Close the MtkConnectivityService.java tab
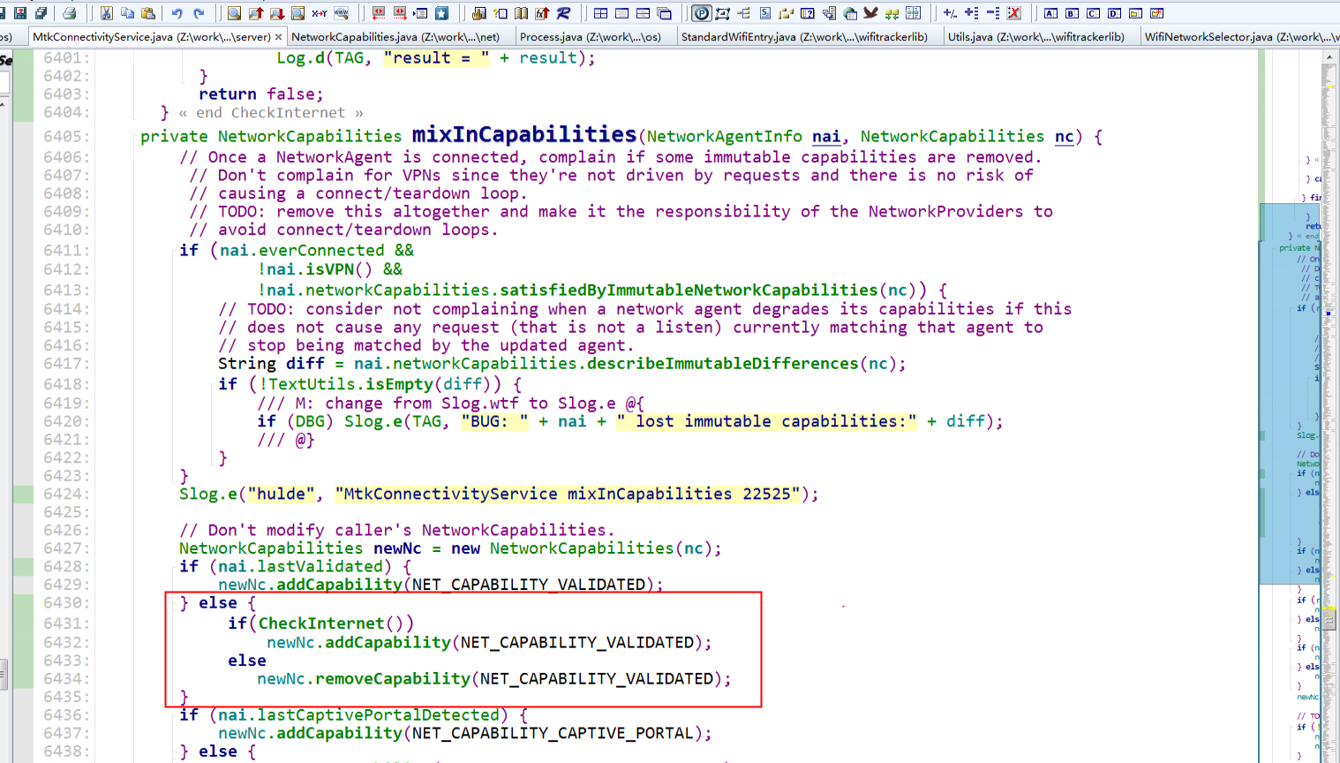 (279, 36)
